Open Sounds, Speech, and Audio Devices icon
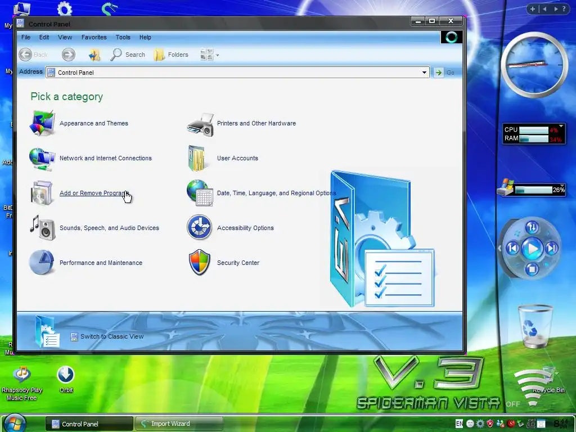 point(43,228)
